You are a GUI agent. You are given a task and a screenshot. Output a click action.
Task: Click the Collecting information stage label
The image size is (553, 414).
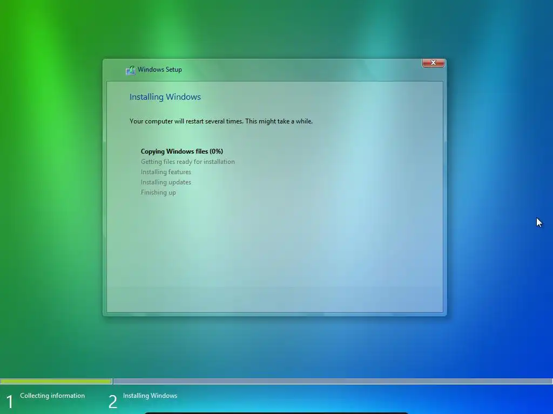click(52, 396)
